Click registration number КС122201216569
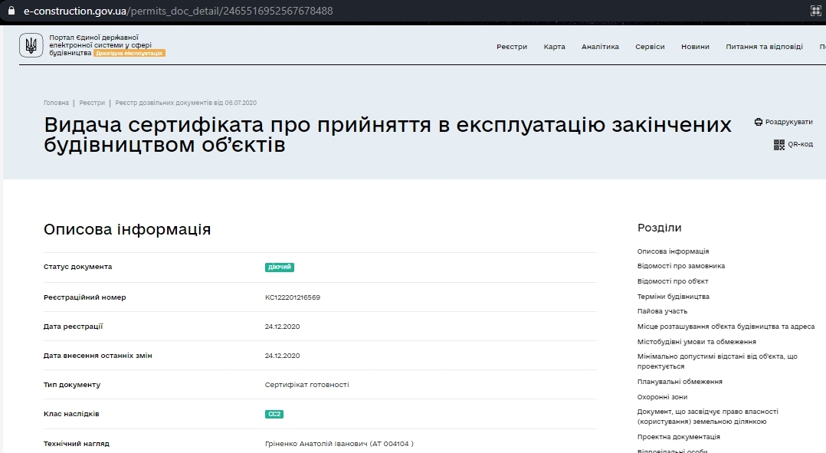 point(293,297)
